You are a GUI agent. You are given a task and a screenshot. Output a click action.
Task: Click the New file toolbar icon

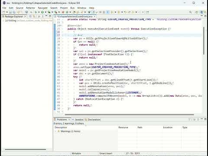3,12
